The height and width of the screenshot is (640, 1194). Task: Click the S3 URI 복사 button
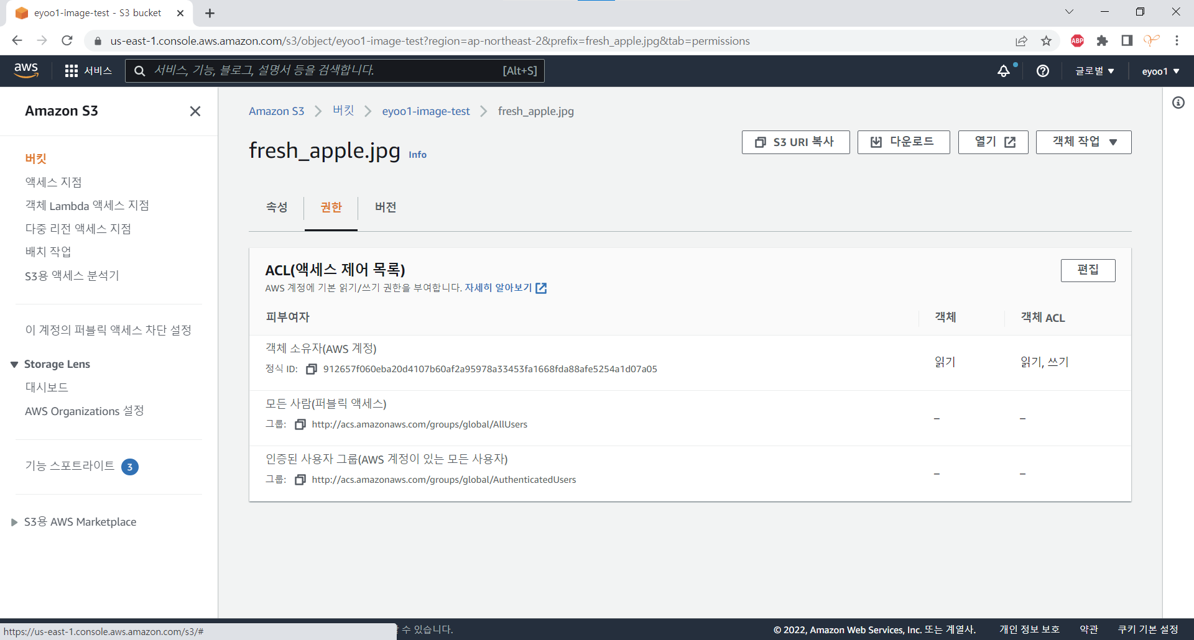[796, 142]
